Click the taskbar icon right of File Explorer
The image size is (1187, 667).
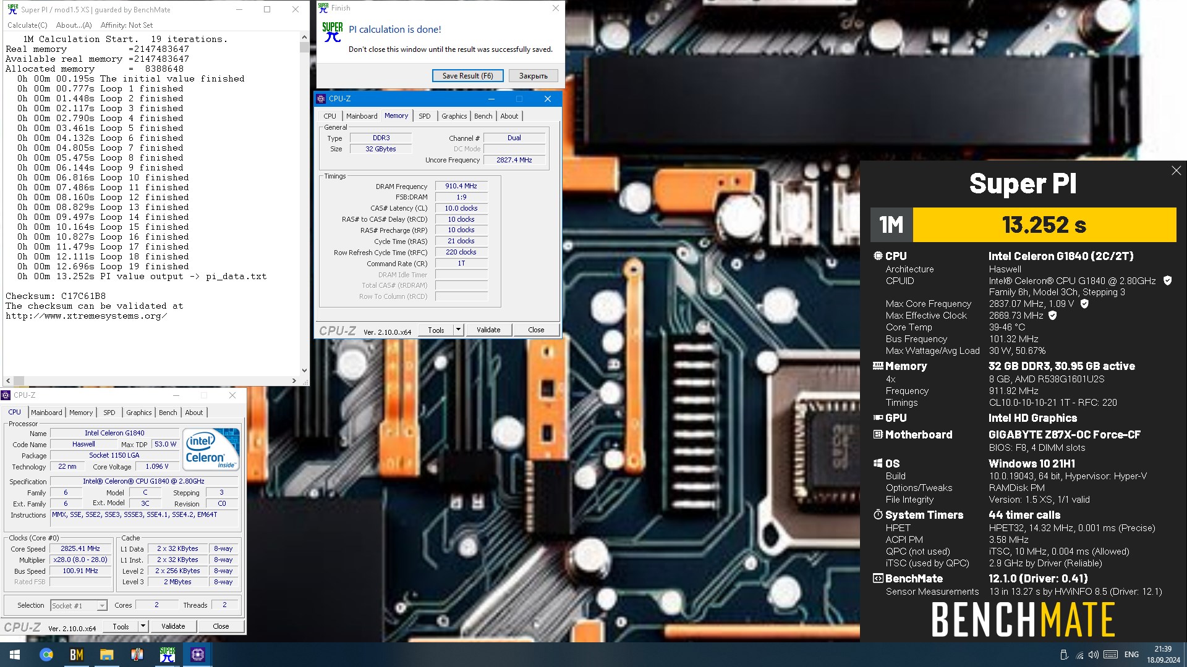(137, 655)
